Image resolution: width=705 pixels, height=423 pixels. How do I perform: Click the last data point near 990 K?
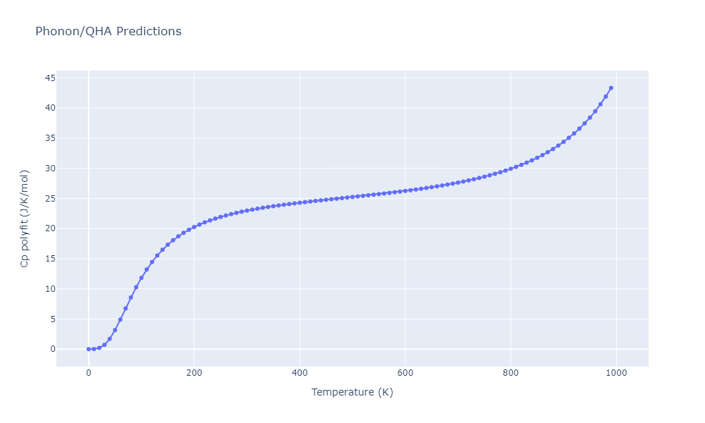pyautogui.click(x=611, y=88)
